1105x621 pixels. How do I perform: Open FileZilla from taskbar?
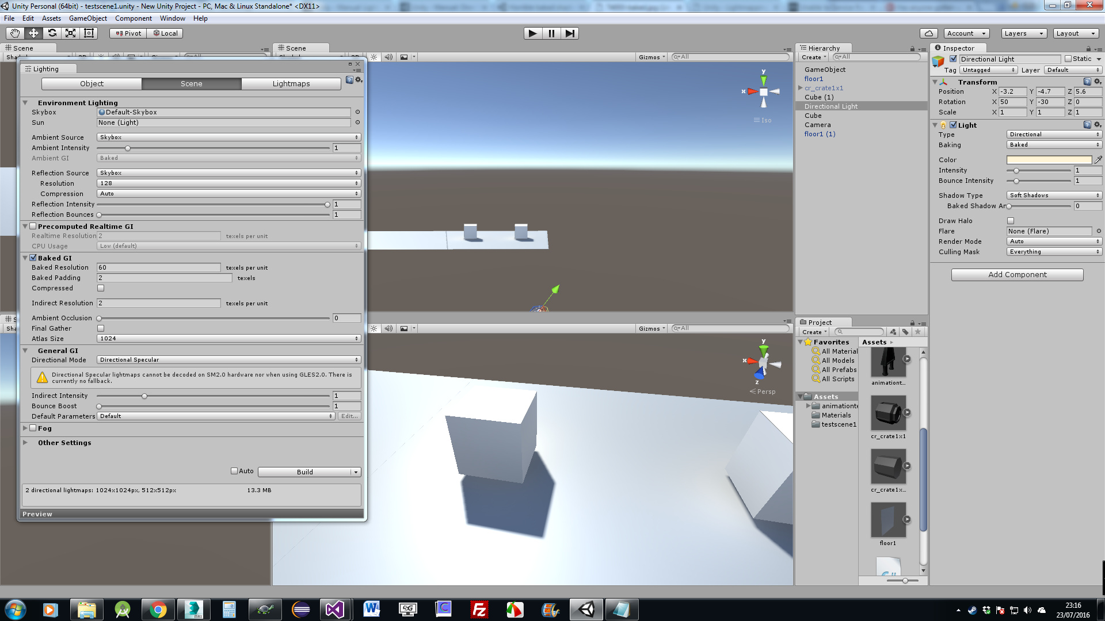pyautogui.click(x=479, y=609)
